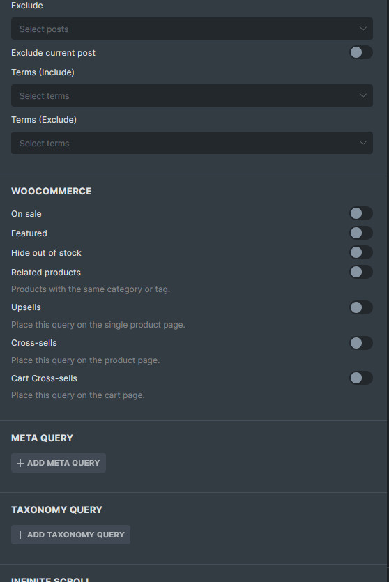389x582 pixels.
Task: Turn on the Featured products toggle
Action: tap(361, 233)
